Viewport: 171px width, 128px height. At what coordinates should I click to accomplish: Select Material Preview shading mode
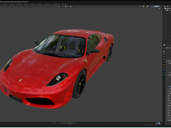pyautogui.click(x=157, y=6)
